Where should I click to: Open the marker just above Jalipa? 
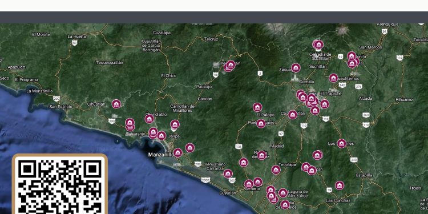(x=175, y=124)
